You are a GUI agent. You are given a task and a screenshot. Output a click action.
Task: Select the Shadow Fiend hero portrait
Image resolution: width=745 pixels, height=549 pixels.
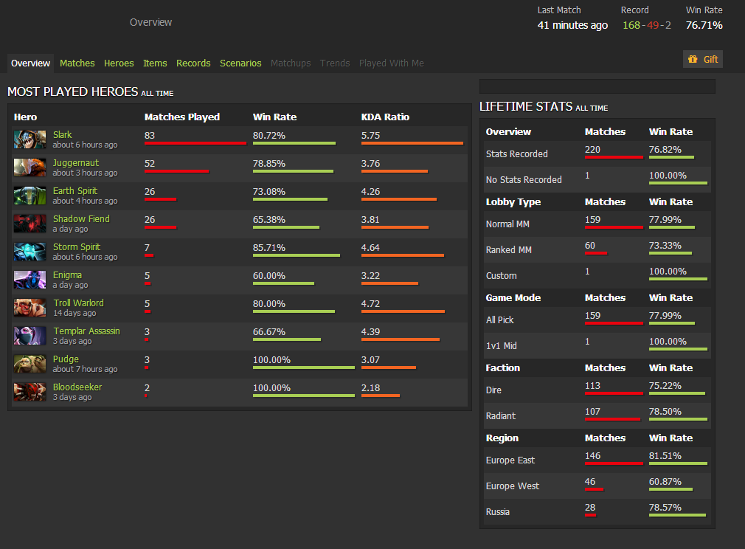click(x=30, y=224)
